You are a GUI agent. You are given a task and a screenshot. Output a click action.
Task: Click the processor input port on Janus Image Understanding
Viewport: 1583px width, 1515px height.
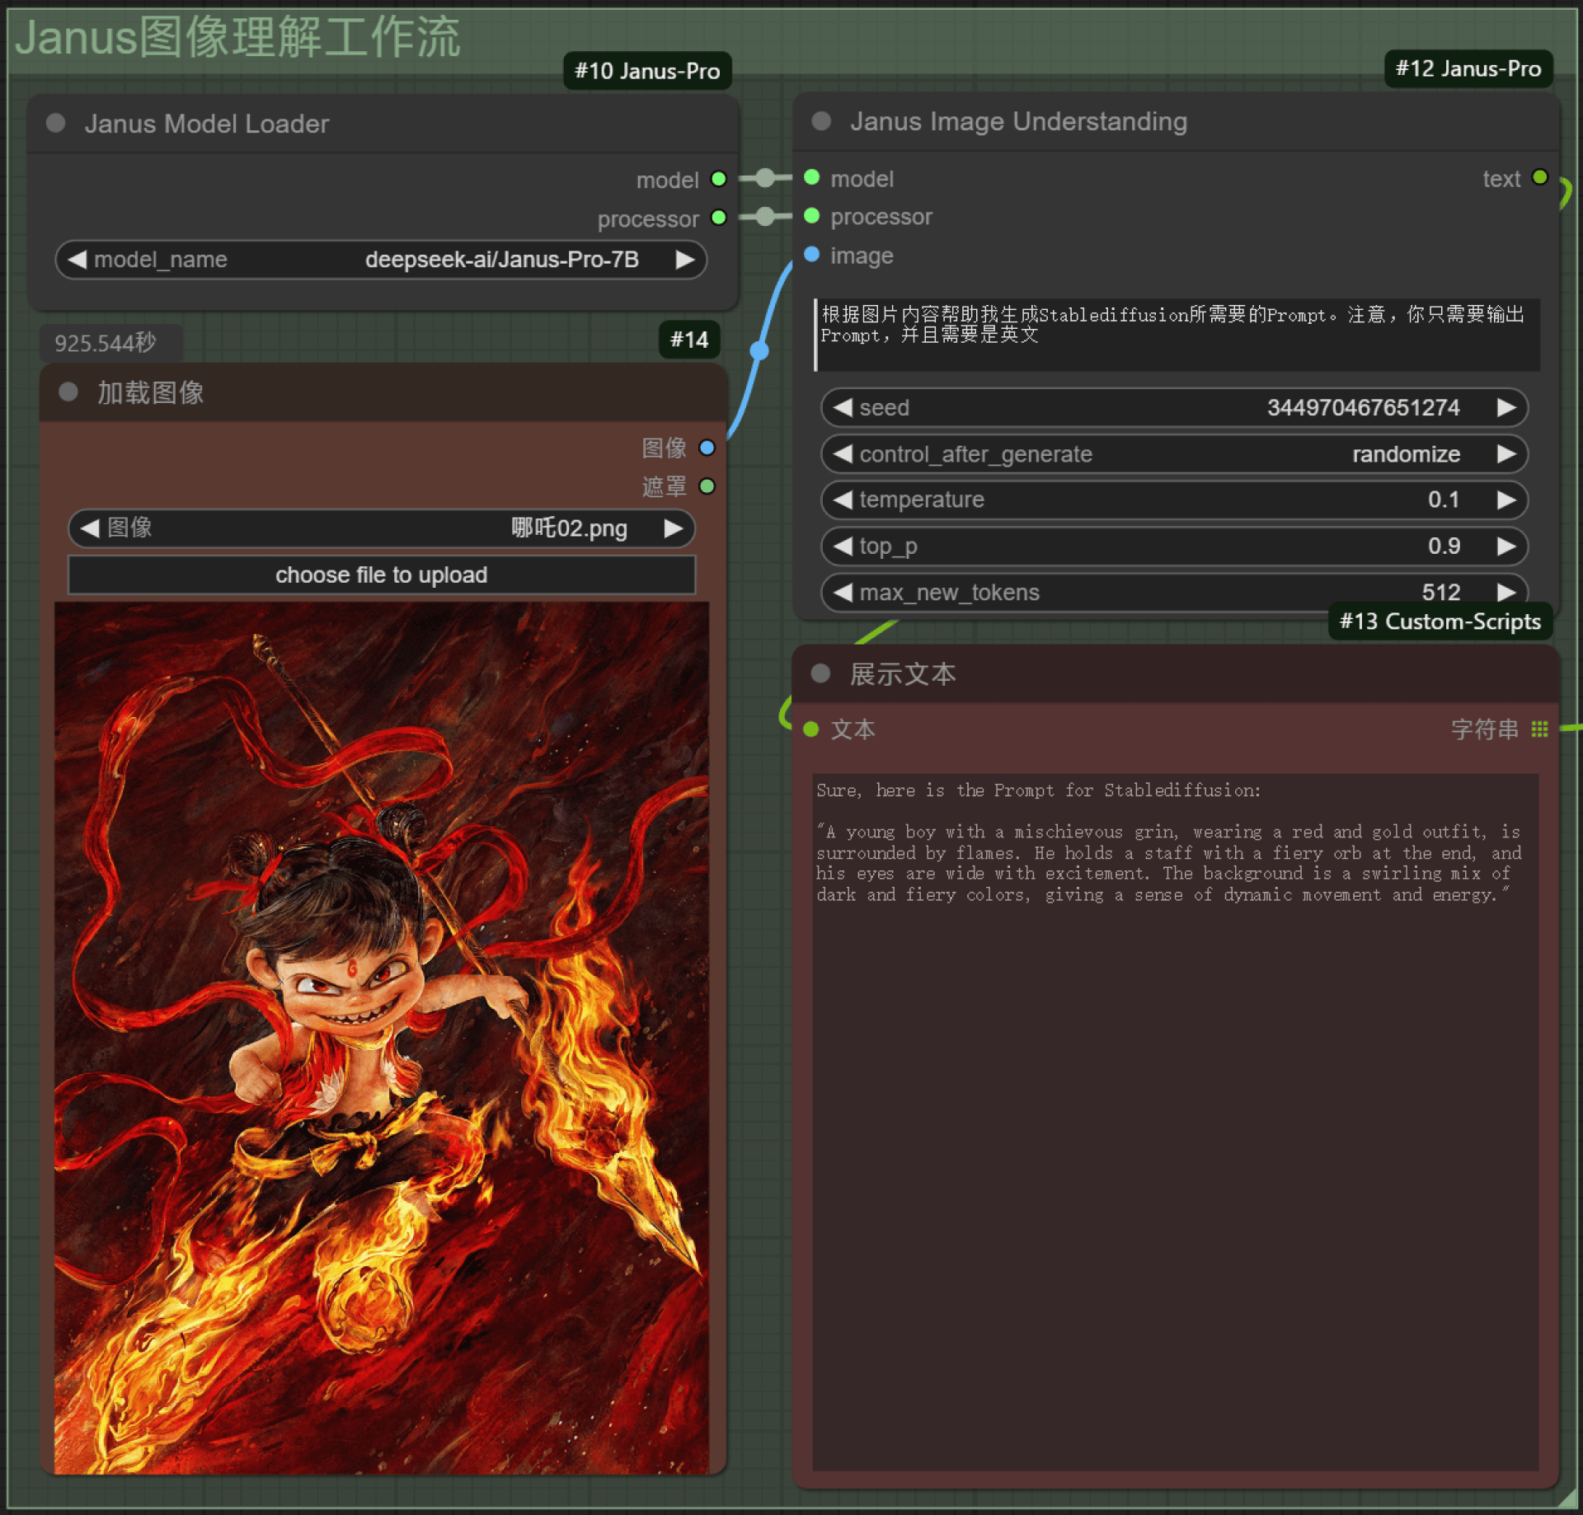point(812,216)
